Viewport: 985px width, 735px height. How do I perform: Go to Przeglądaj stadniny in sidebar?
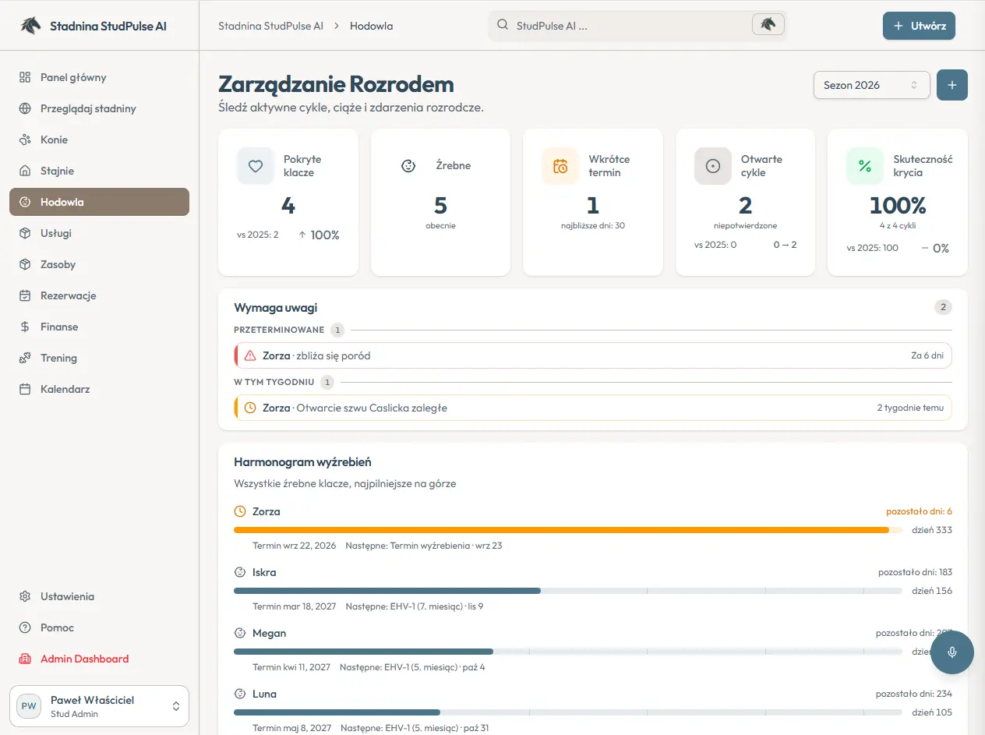99,108
